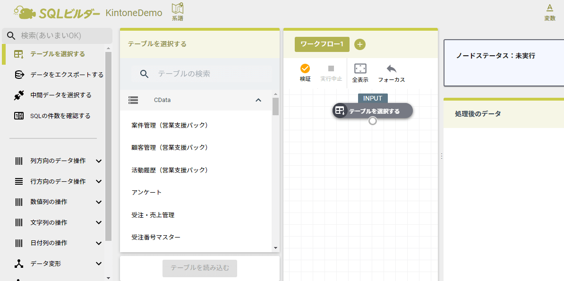Click the ノードステータス：未実行 panel
Image resolution: width=564 pixels, height=281 pixels.
[x=504, y=63]
